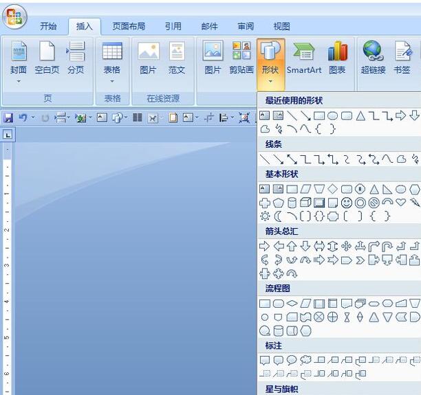This screenshot has height=395, width=421.
Task: Select the cross plus shape in basic shapes
Action: coord(265,203)
